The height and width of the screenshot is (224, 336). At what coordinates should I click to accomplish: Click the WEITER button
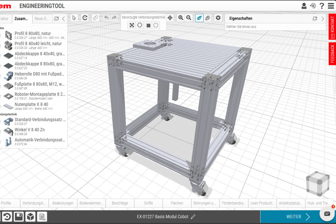(x=297, y=216)
